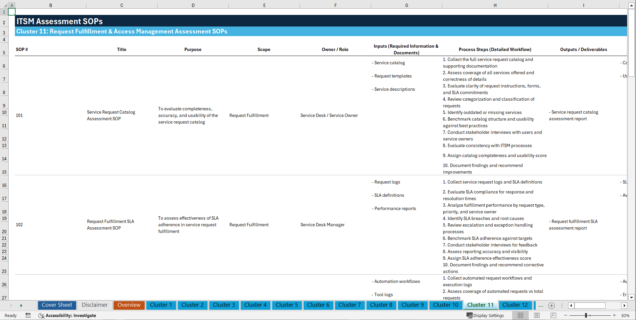Click the macro recording icon in status bar

(28, 315)
